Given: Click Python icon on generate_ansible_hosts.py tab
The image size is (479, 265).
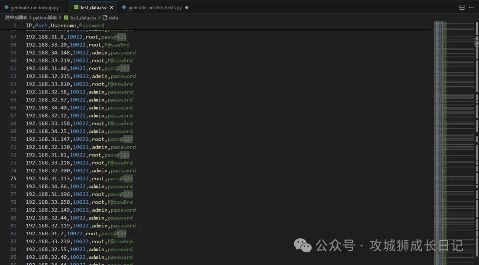Looking at the screenshot, I should [124, 8].
